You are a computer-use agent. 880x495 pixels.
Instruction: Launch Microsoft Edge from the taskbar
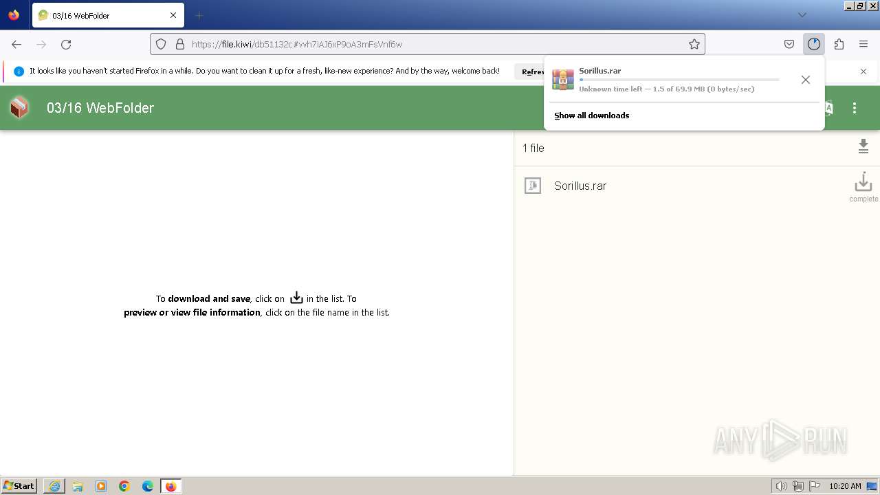[148, 486]
